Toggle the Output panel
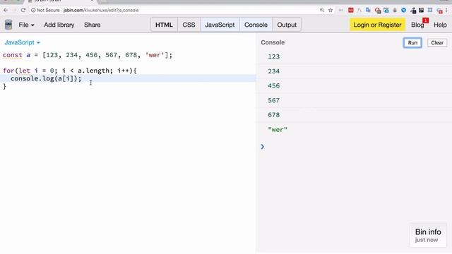Screen dimensions: 452x254 coord(287,25)
